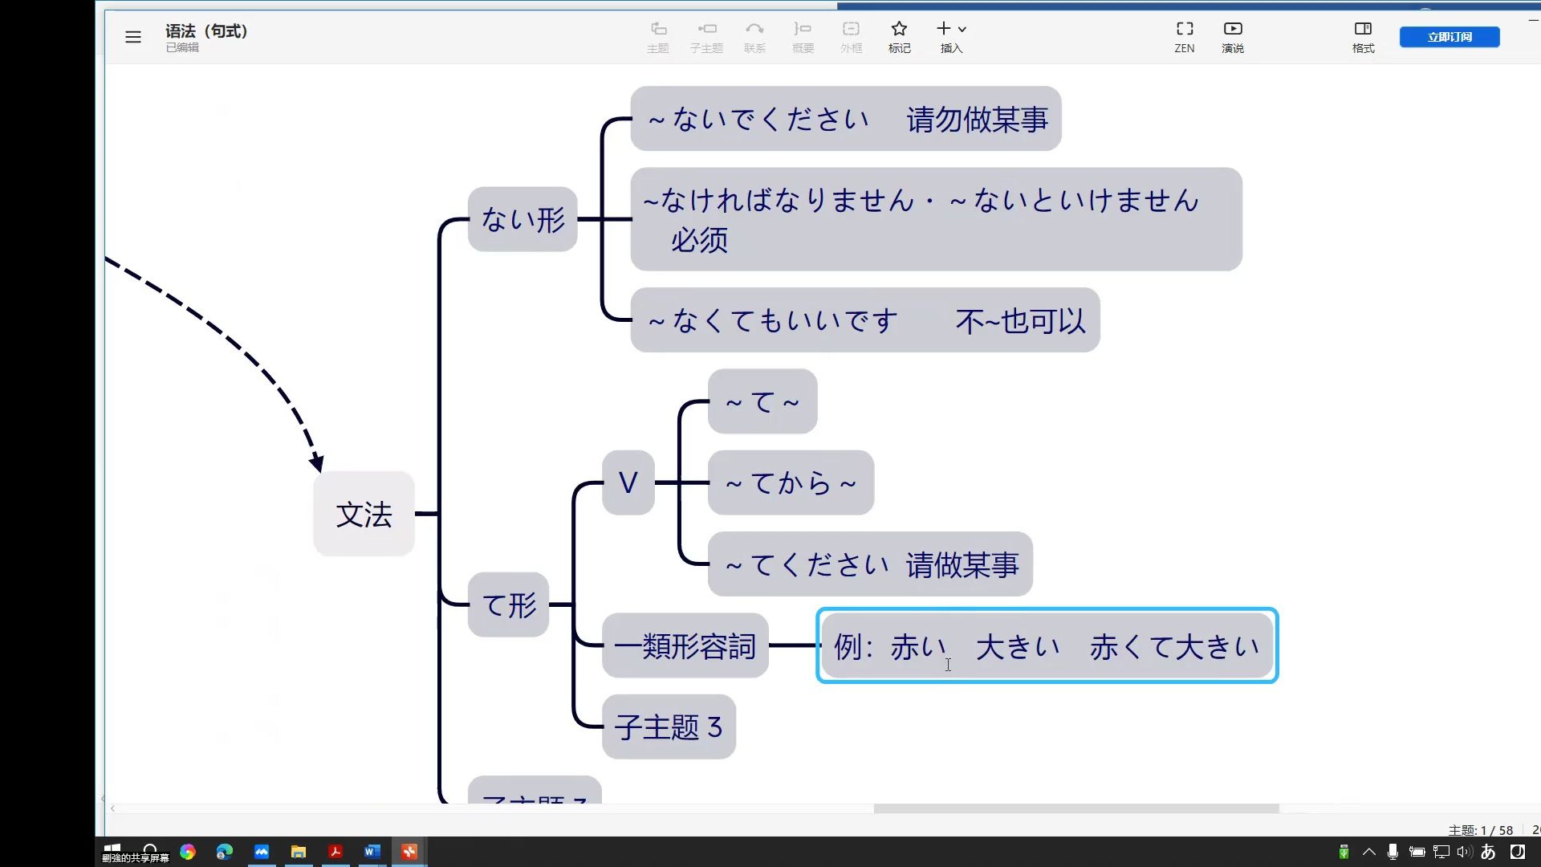This screenshot has height=867, width=1541.
Task: Open the hamburger menu
Action: [x=133, y=37]
